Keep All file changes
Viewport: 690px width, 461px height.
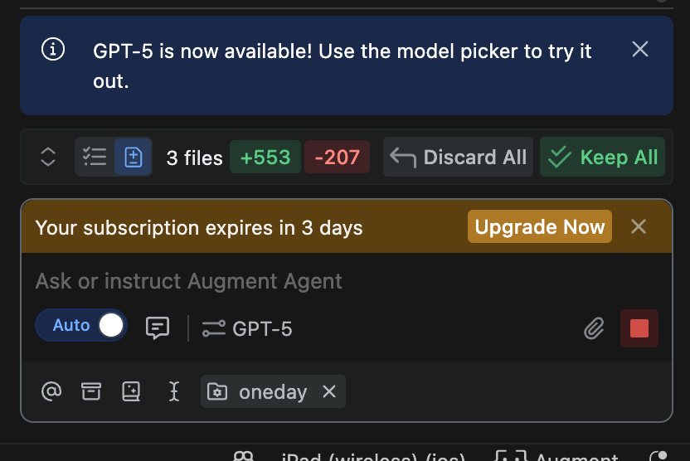click(x=602, y=157)
